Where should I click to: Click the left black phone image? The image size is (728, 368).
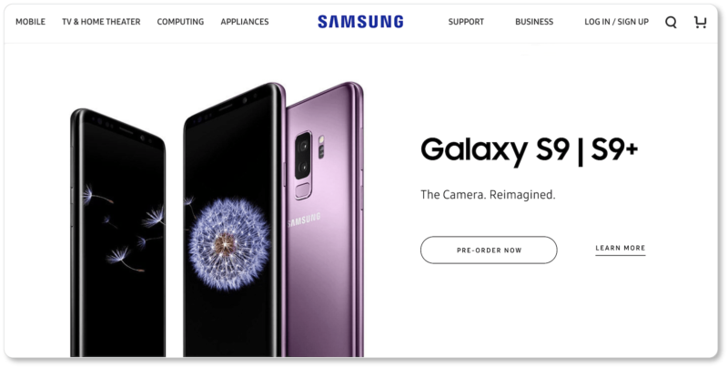118,233
